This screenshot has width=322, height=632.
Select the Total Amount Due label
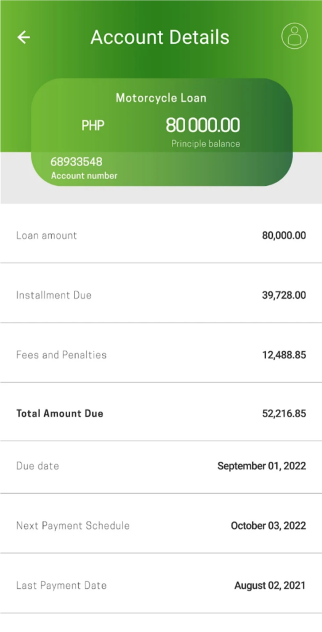click(x=60, y=413)
